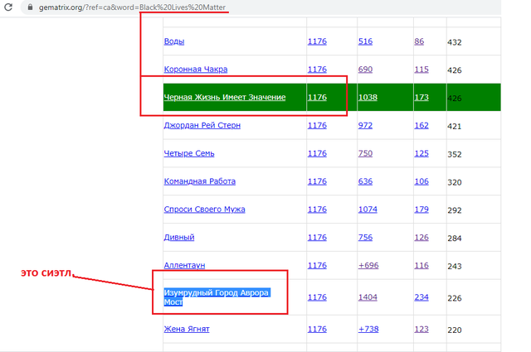Open the Командная Работа link
The image size is (531, 352).
(199, 181)
